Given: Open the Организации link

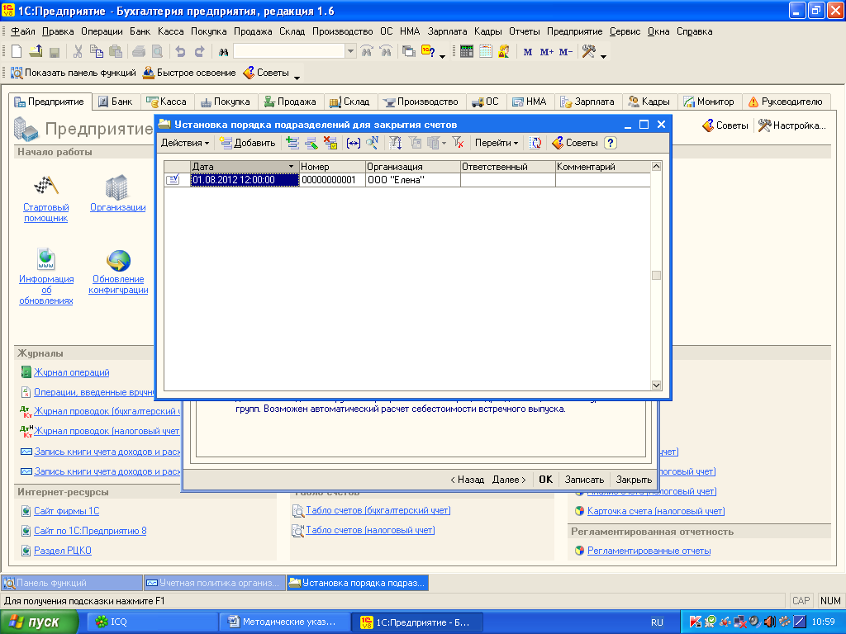Looking at the screenshot, I should [117, 207].
